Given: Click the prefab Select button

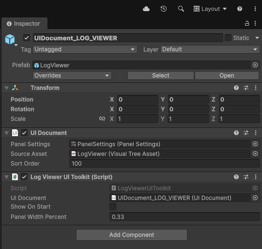Looking at the screenshot, I should click(x=161, y=76).
